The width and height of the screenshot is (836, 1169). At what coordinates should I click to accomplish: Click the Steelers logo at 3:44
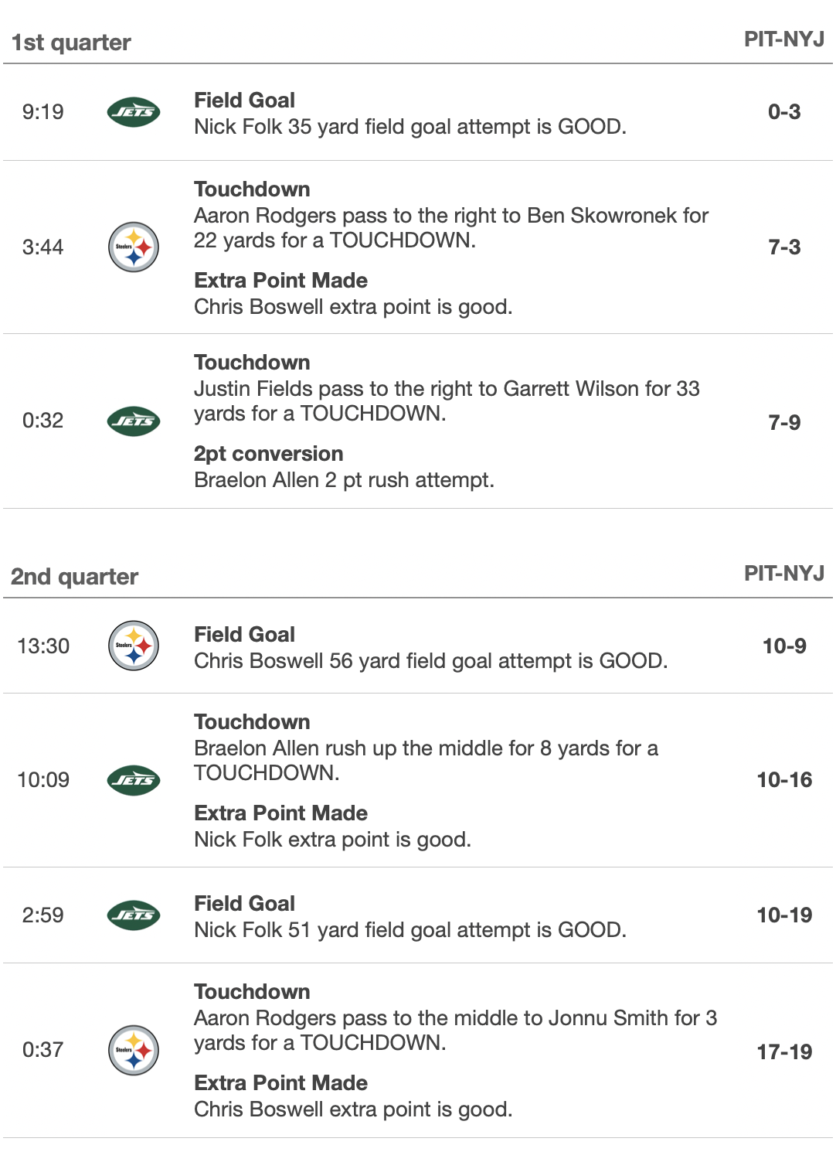(134, 247)
